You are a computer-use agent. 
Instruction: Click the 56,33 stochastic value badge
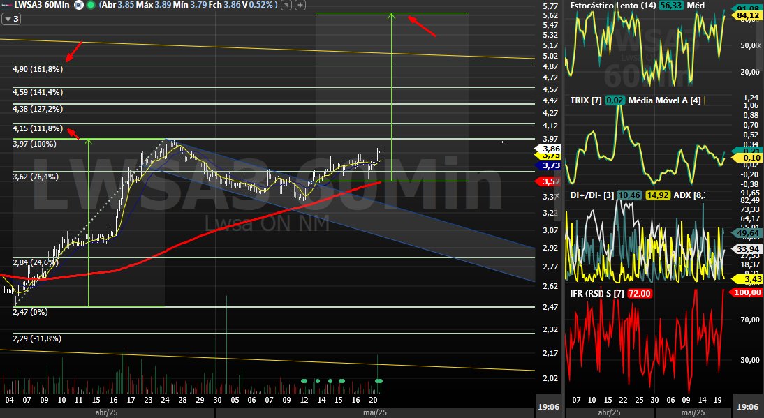click(671, 6)
